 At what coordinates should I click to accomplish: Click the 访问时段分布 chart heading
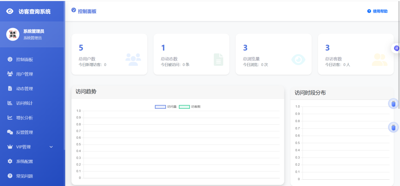pyautogui.click(x=310, y=93)
